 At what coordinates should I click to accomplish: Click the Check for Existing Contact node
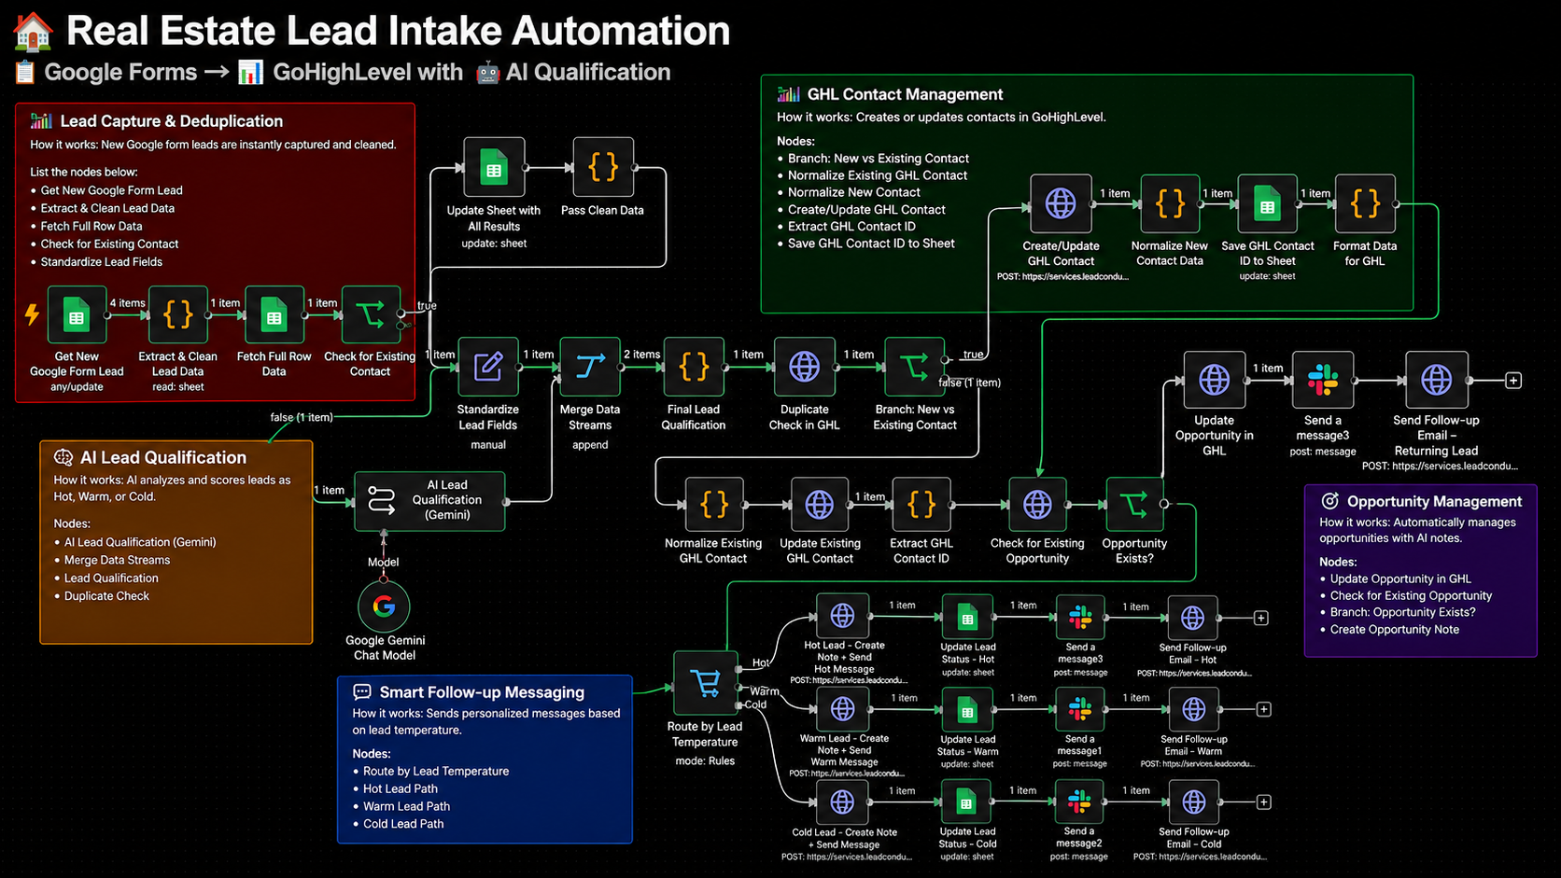(371, 316)
